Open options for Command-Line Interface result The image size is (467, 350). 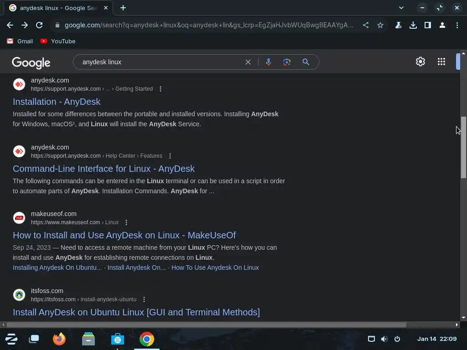(x=170, y=156)
